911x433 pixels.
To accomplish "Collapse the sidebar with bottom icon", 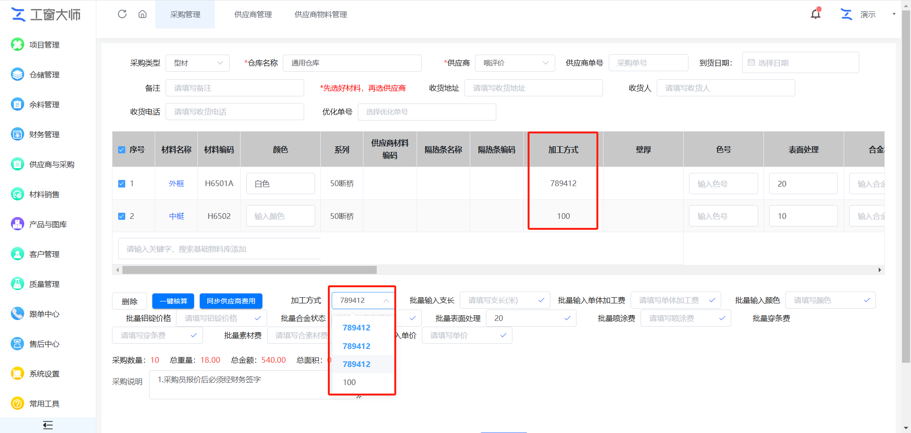I will click(47, 425).
